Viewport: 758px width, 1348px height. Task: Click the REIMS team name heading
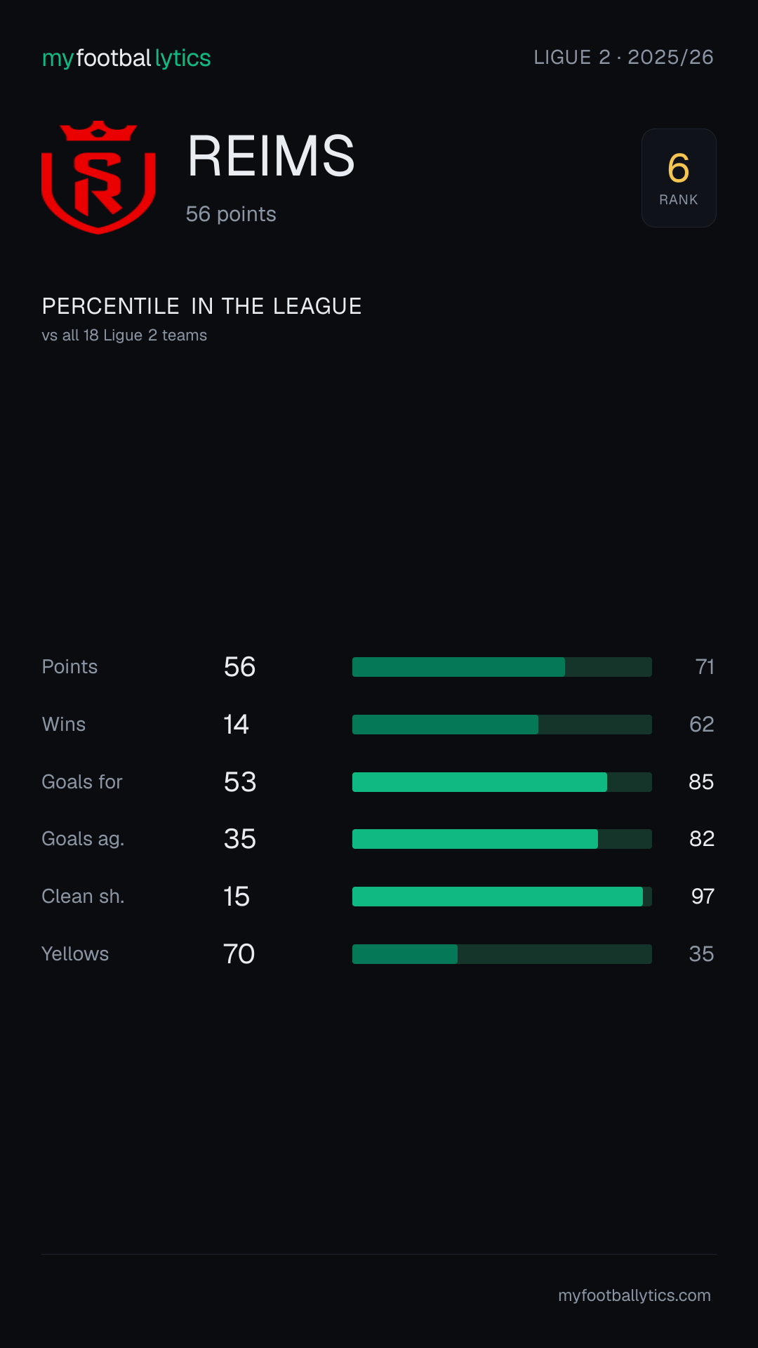[271, 156]
